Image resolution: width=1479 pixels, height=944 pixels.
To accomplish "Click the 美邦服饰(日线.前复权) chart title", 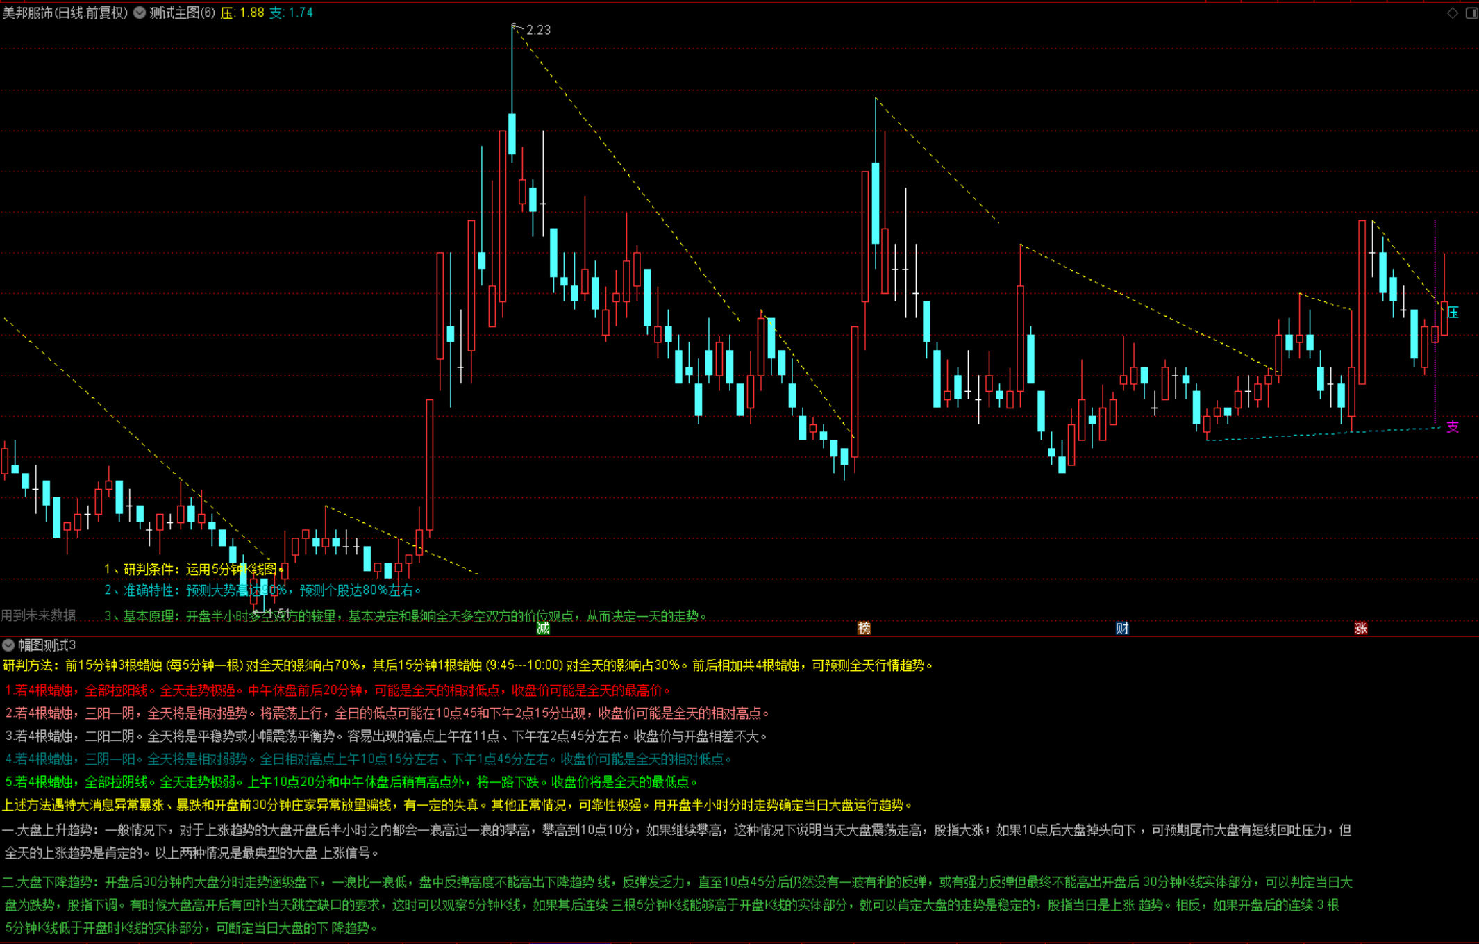I will pos(65,13).
